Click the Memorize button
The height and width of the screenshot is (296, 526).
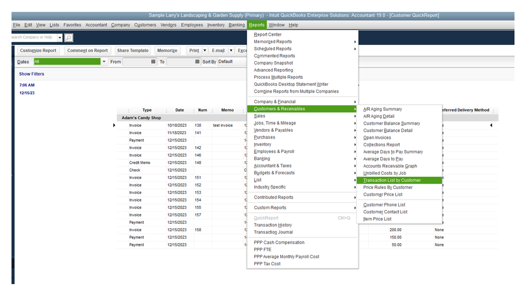pos(167,51)
